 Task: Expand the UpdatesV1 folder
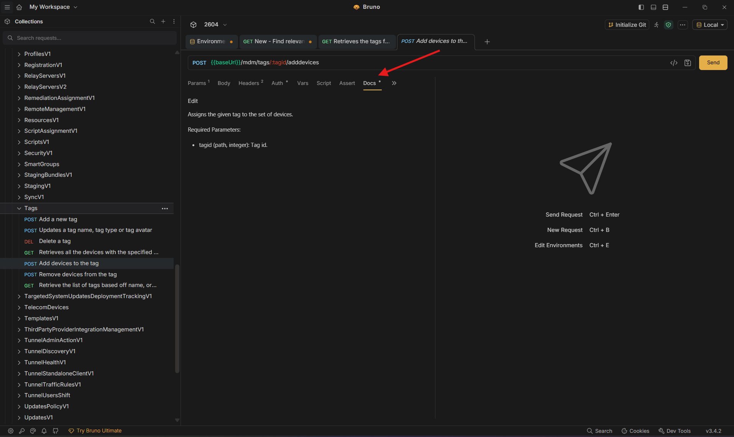(x=19, y=418)
